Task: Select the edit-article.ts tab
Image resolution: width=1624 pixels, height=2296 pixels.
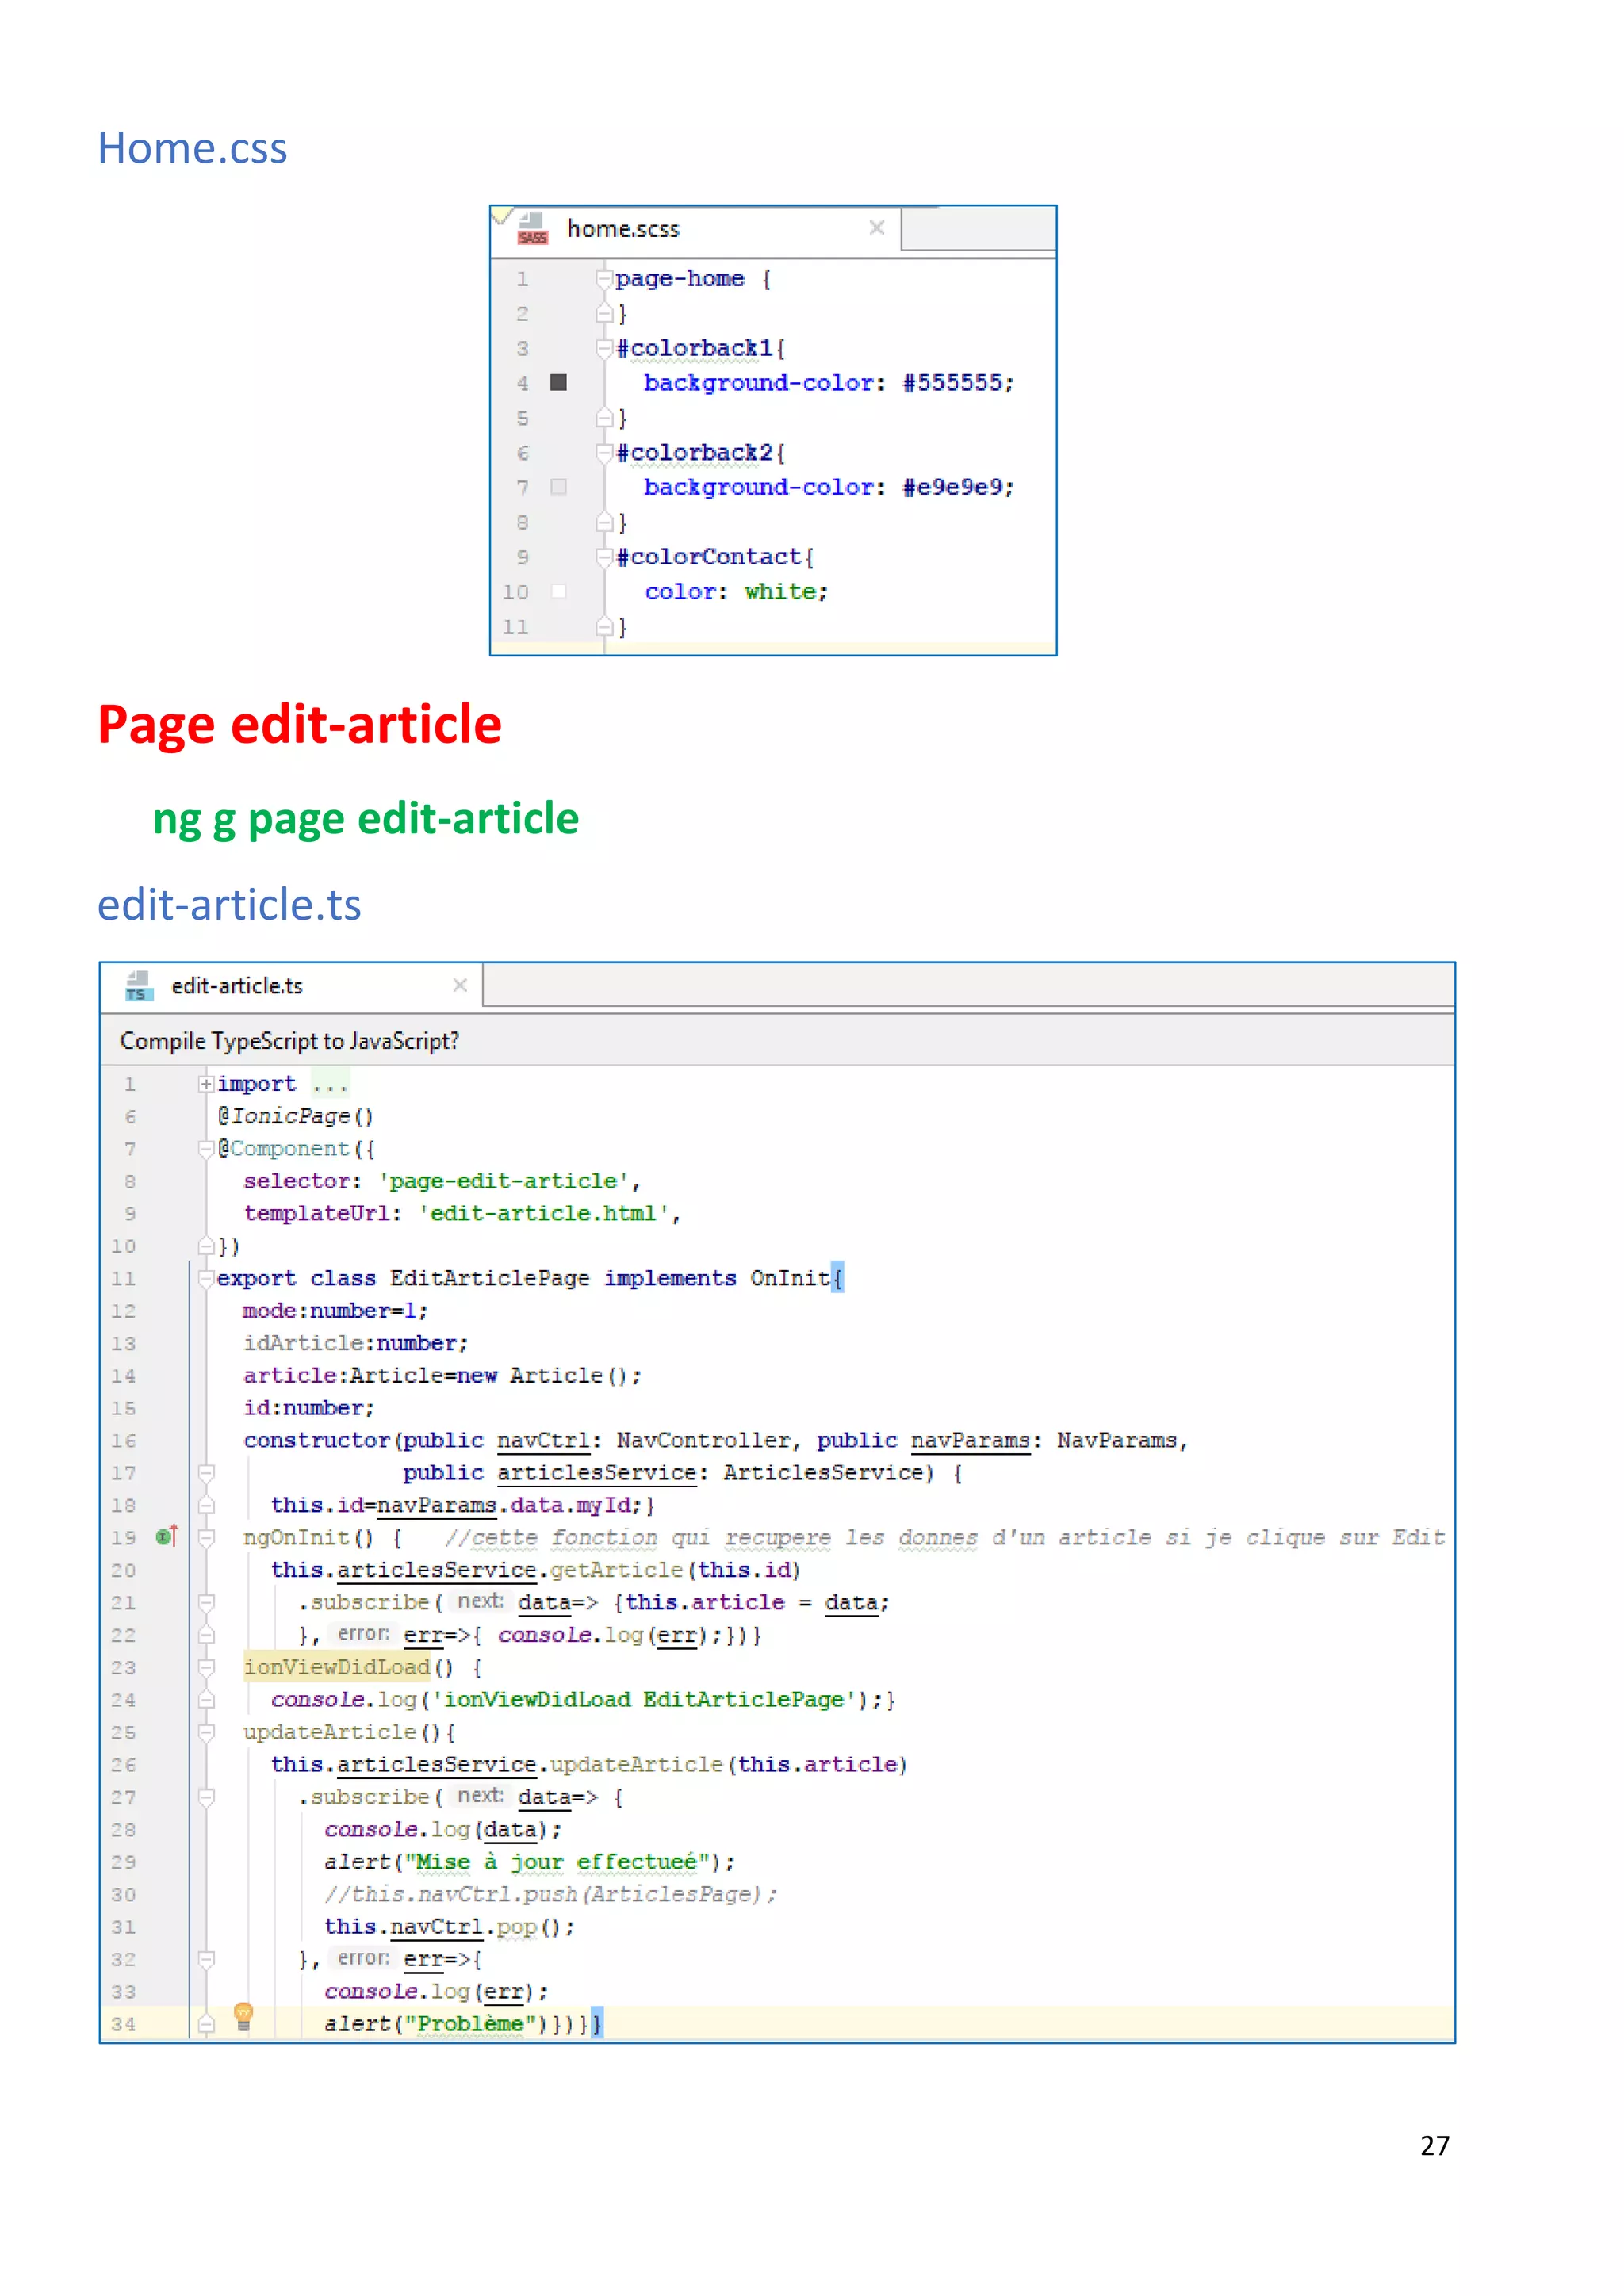Action: pyautogui.click(x=291, y=986)
